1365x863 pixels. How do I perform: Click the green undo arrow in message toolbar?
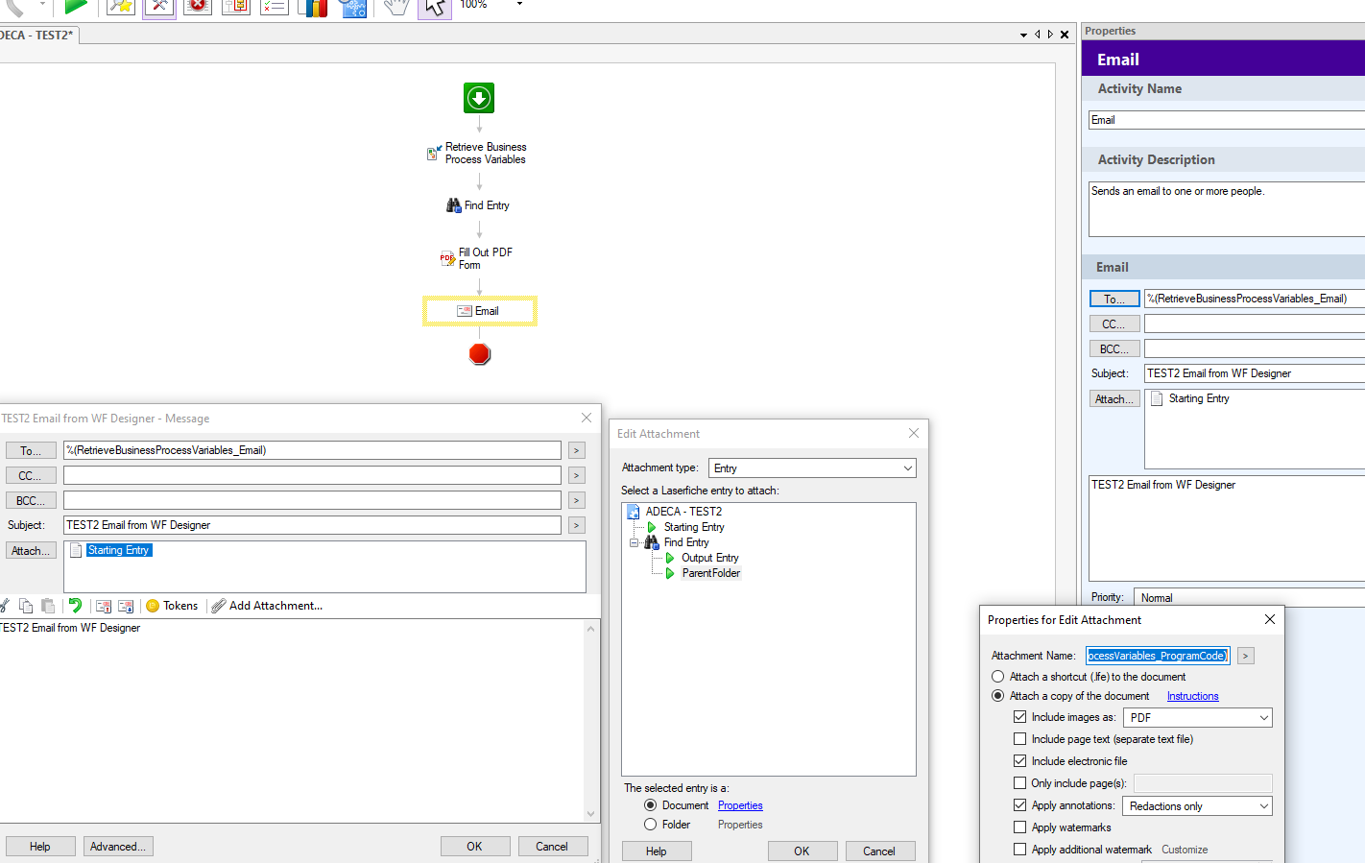click(x=75, y=606)
